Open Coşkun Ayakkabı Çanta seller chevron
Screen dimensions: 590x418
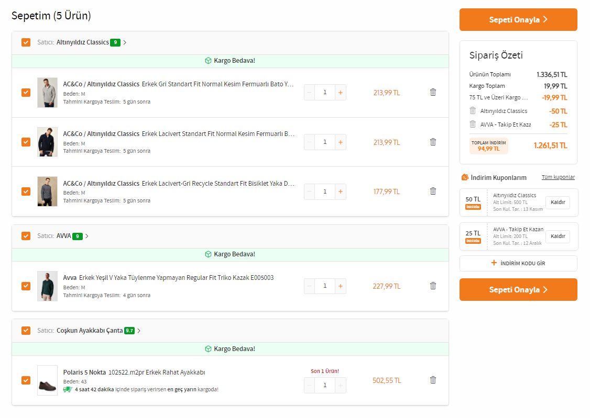(x=139, y=331)
